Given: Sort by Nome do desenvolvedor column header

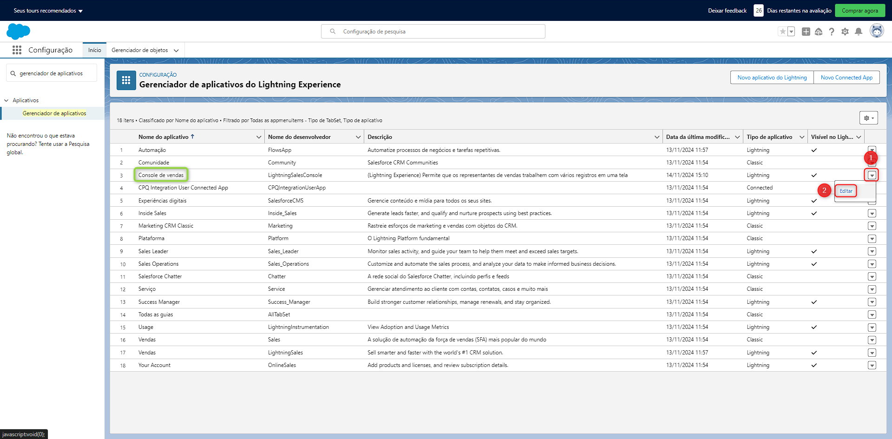Looking at the screenshot, I should coord(299,137).
